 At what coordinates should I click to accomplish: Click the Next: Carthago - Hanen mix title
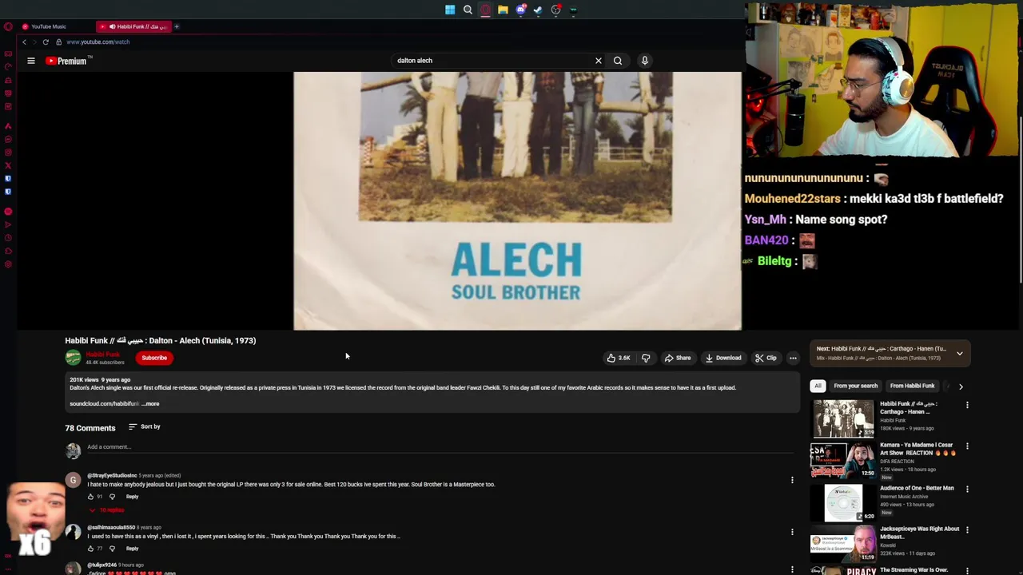pyautogui.click(x=882, y=349)
